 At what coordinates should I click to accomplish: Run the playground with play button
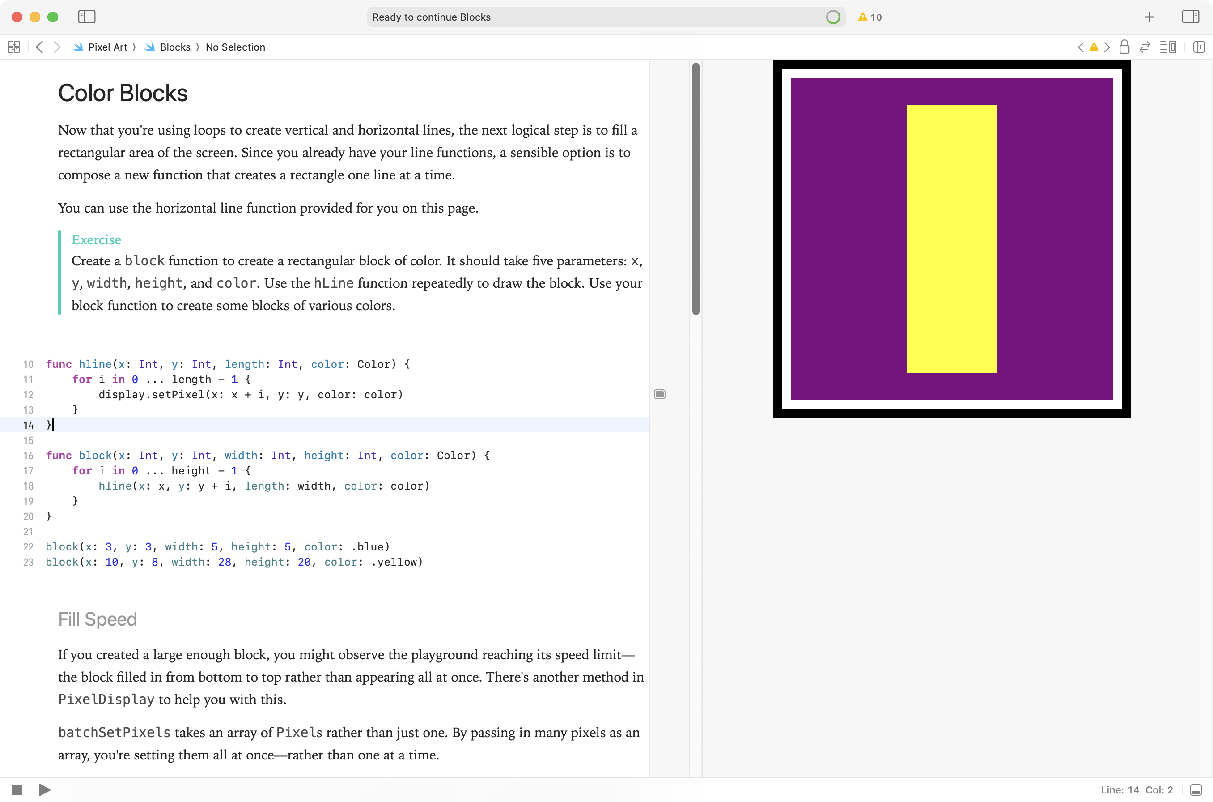pyautogui.click(x=44, y=790)
